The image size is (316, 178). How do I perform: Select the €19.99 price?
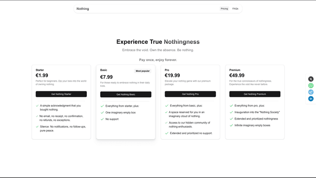tap(172, 75)
